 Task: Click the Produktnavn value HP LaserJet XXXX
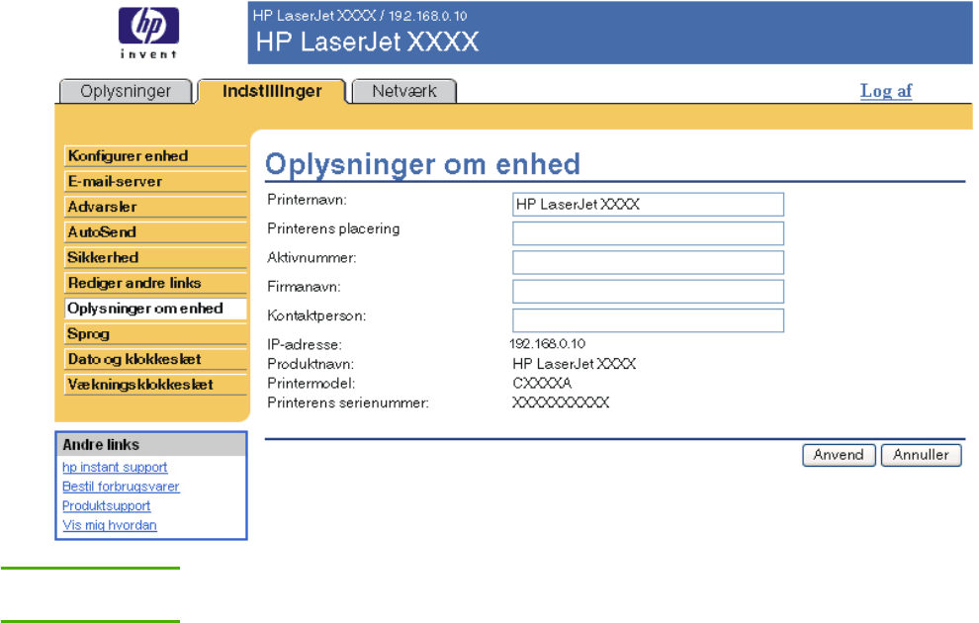click(575, 363)
